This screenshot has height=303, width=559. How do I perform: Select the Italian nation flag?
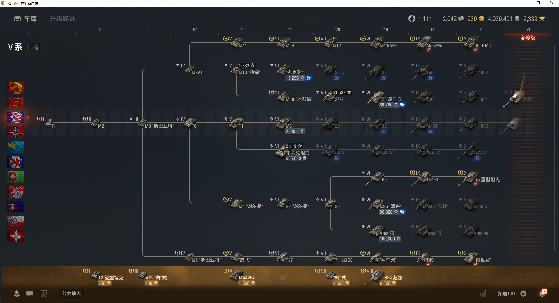point(16,177)
